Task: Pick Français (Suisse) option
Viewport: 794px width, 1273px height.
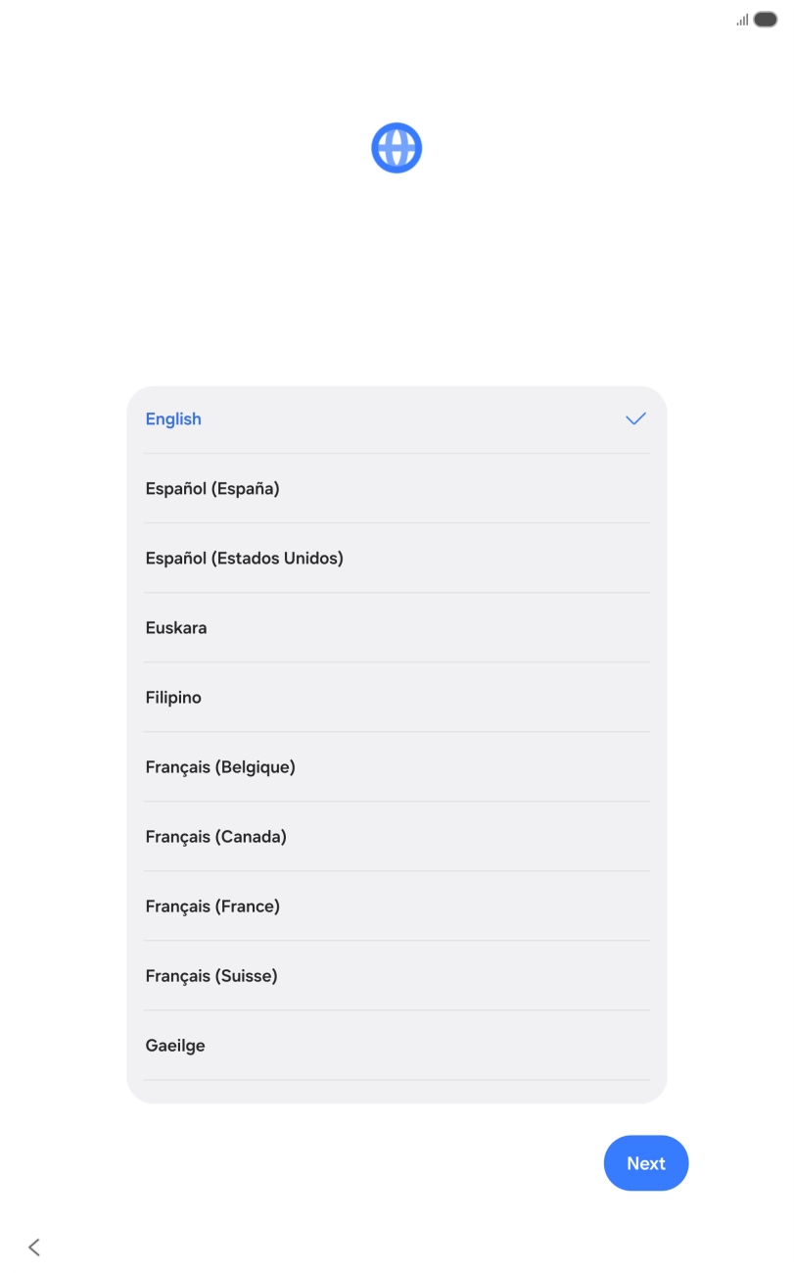Action: pyautogui.click(x=211, y=975)
